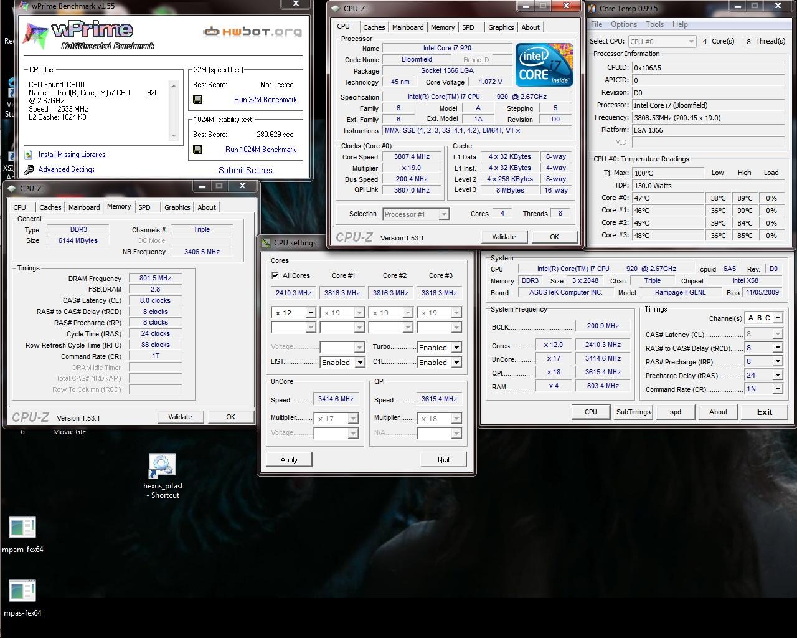The image size is (797, 638).
Task: Switch to the Mainboard tab in CPU-Z processor window
Action: 408,27
